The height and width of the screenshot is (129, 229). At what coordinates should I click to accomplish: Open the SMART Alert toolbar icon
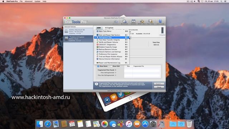[142, 22]
